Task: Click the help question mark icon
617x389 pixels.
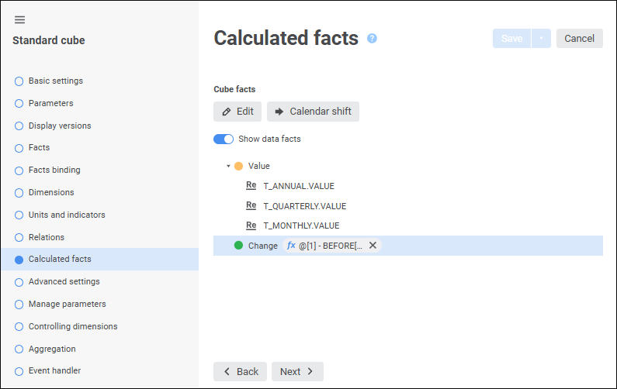Action: (372, 38)
